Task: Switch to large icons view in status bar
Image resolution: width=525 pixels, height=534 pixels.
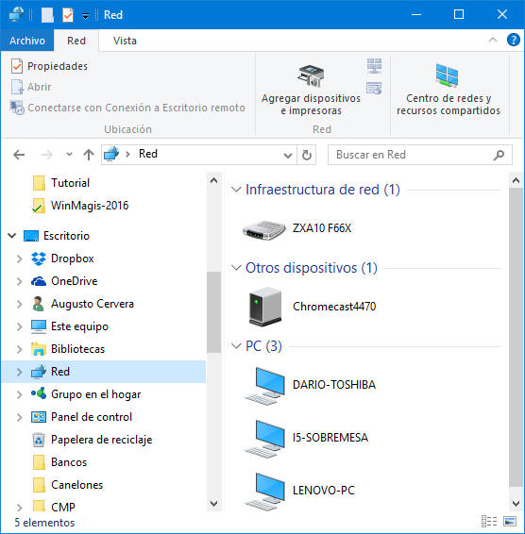Action: 510,522
